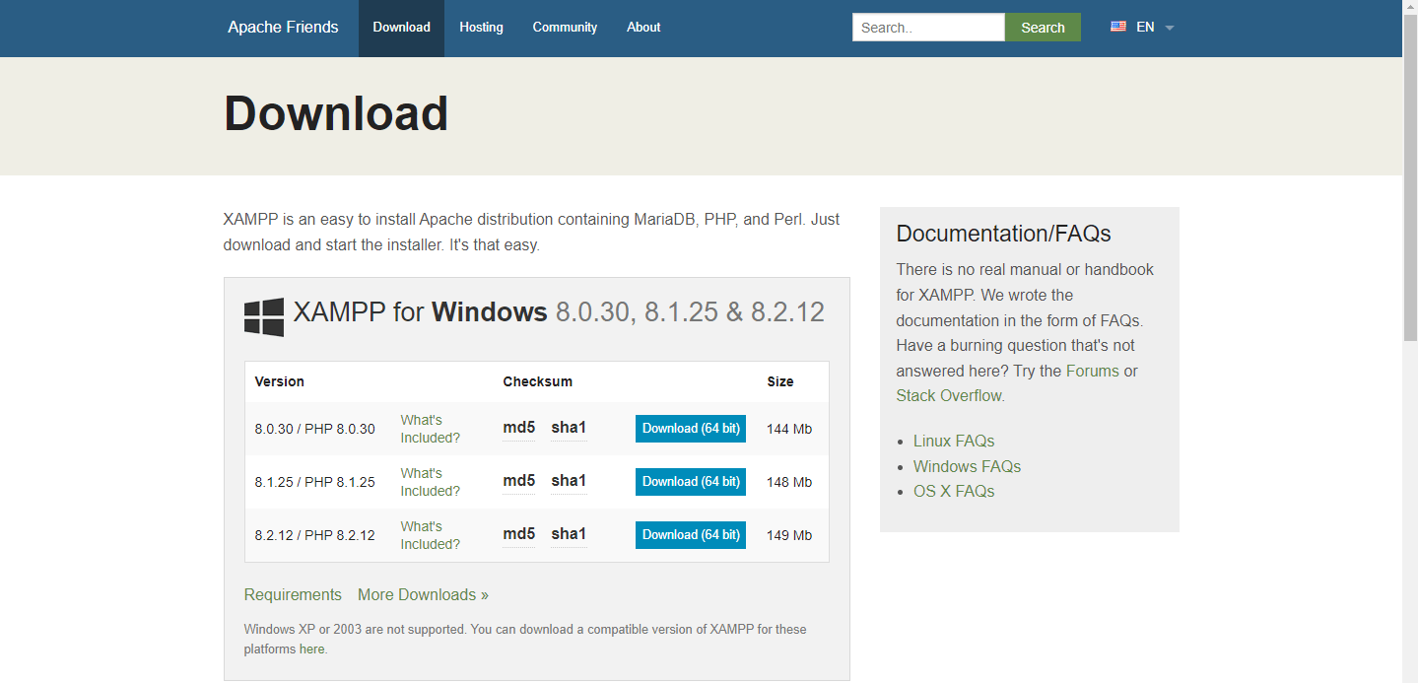The image size is (1418, 683).
Task: Click the Windows logo icon beside XAMPP
Action: (x=264, y=317)
